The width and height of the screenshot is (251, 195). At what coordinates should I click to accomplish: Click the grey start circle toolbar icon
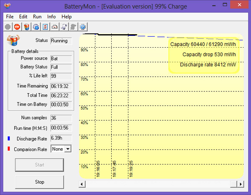(8, 26)
